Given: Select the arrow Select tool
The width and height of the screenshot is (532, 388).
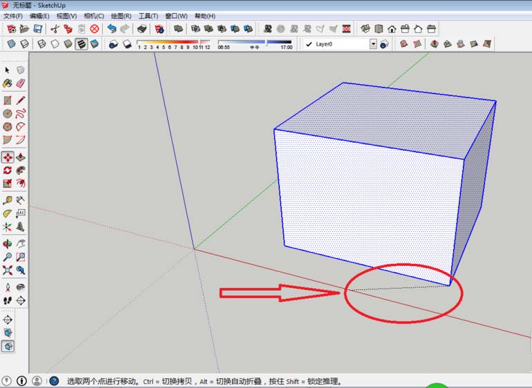Looking at the screenshot, I should pyautogui.click(x=8, y=70).
